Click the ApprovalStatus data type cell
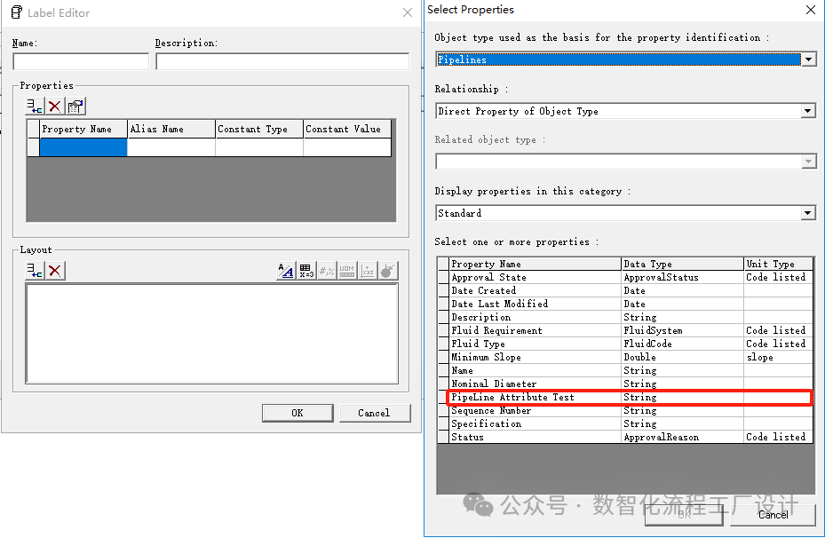 (682, 277)
